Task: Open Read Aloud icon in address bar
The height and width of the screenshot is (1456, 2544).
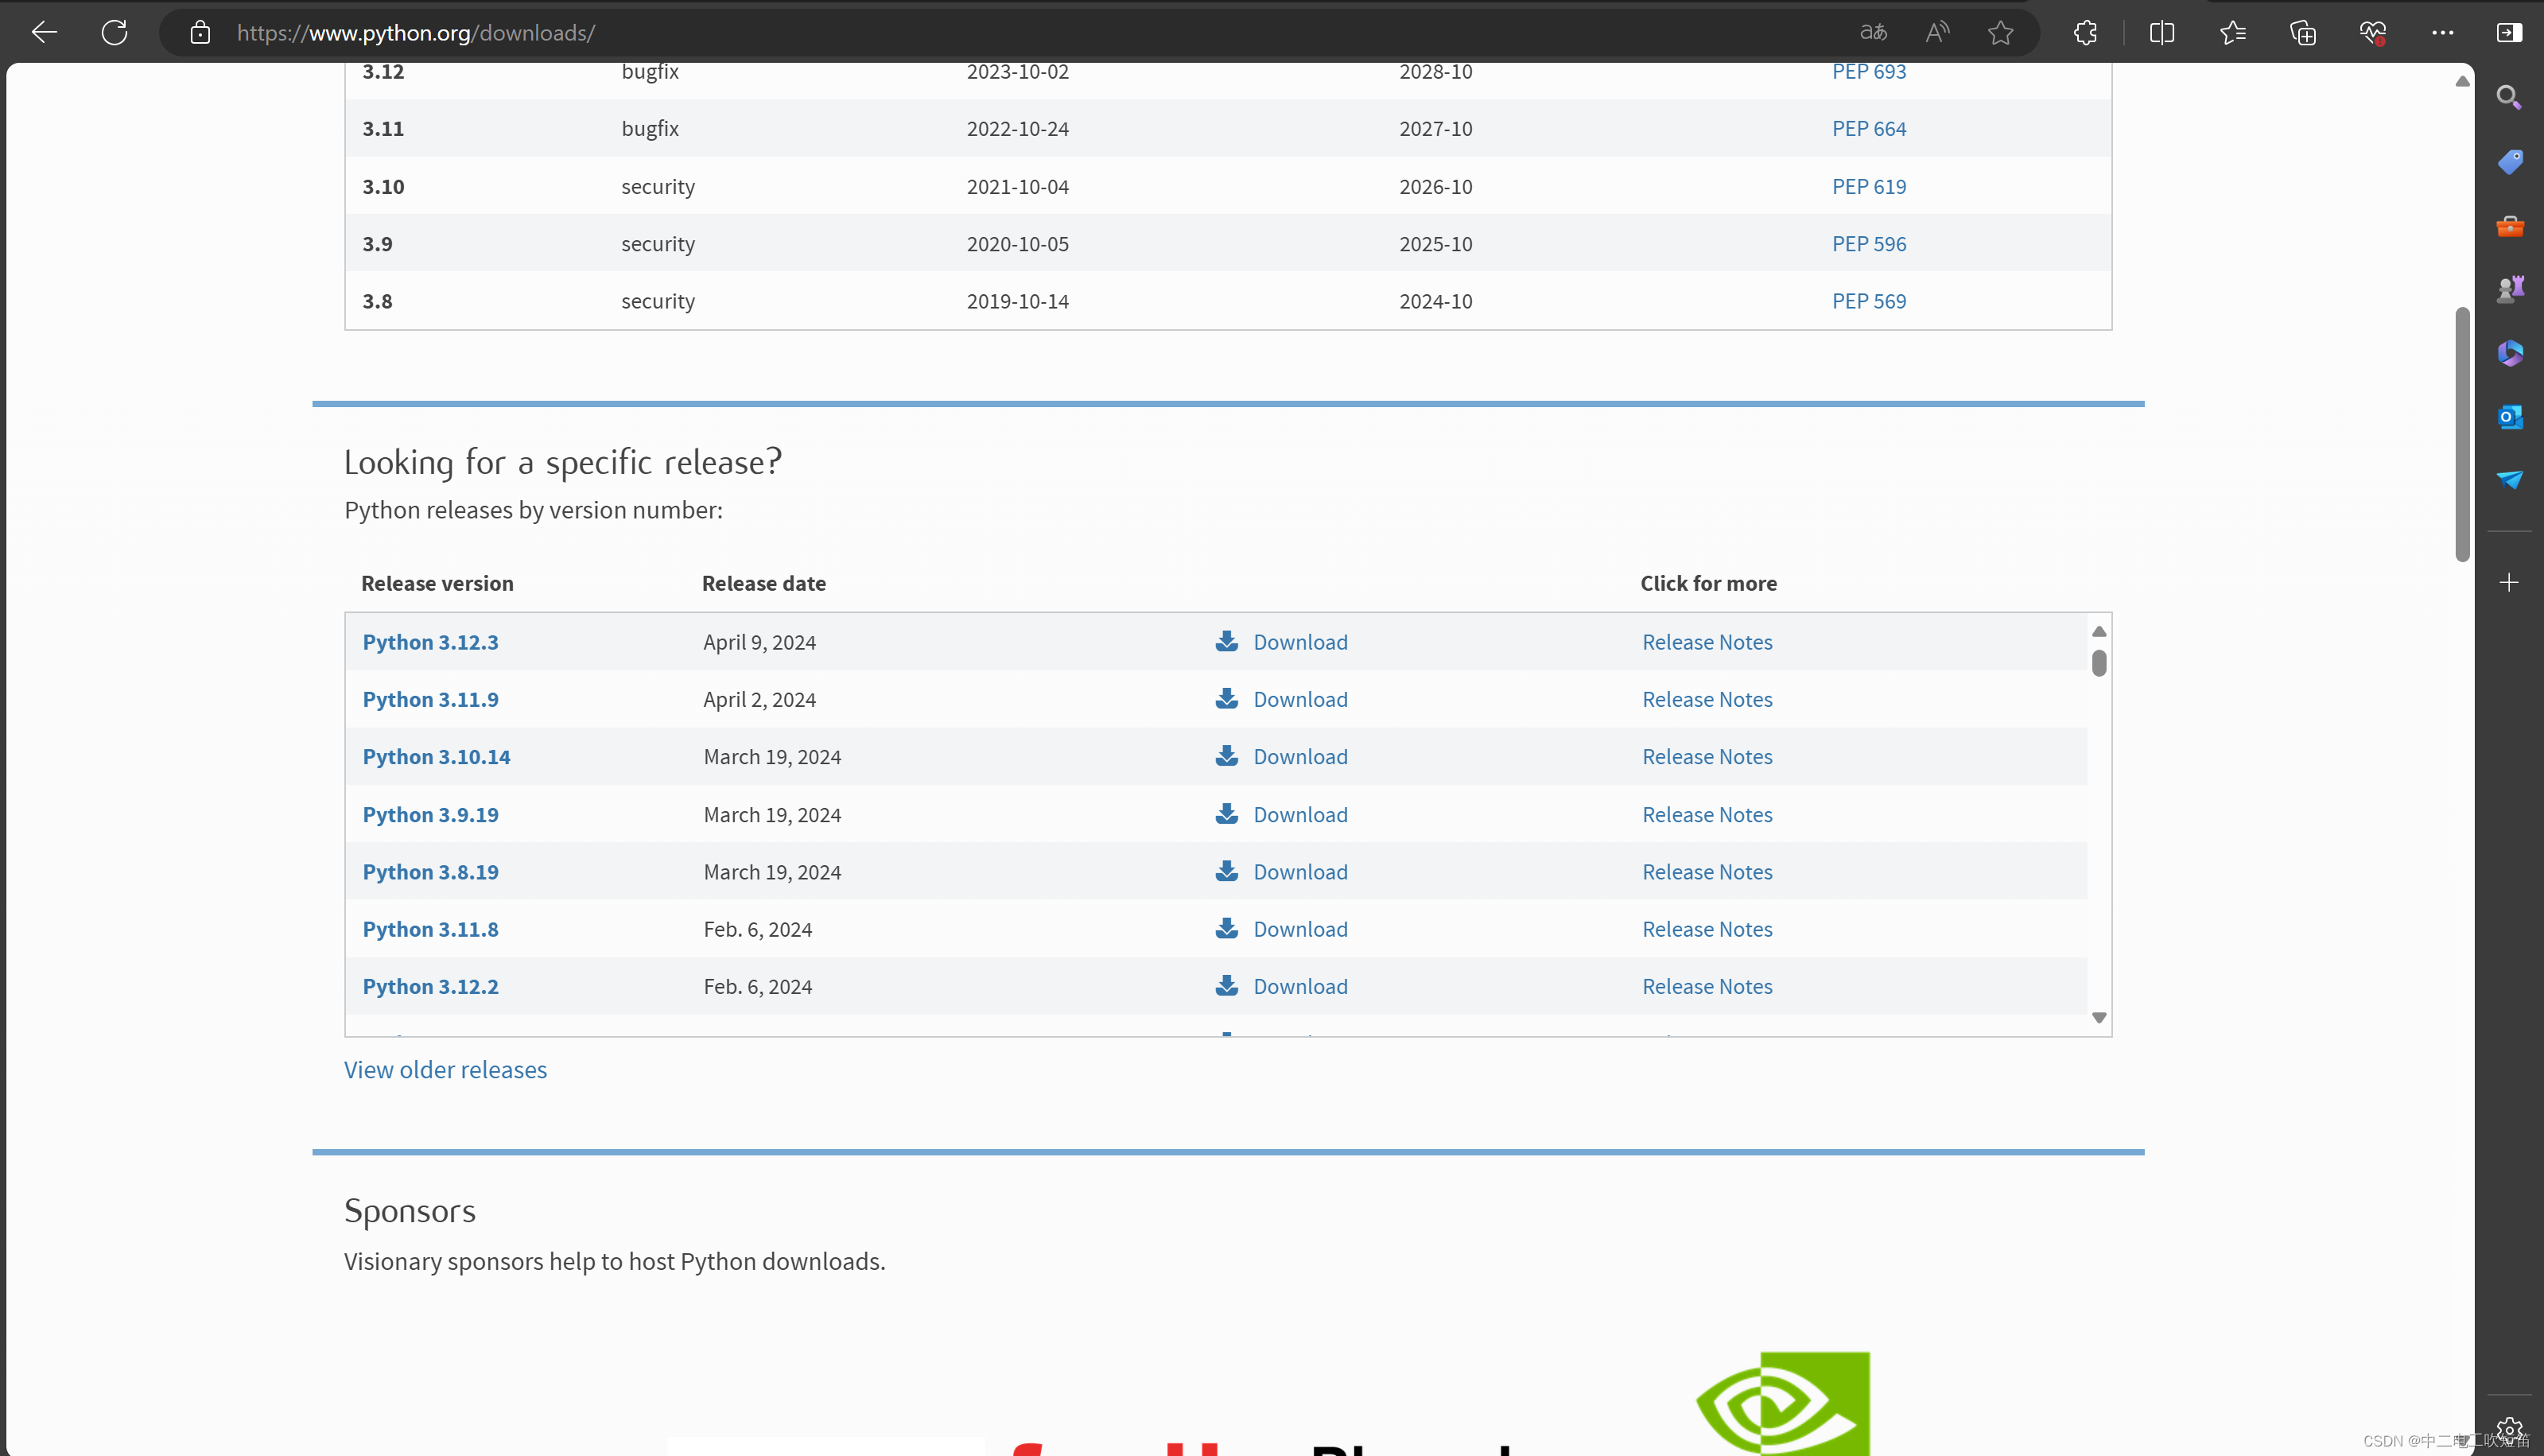Action: (x=1937, y=32)
